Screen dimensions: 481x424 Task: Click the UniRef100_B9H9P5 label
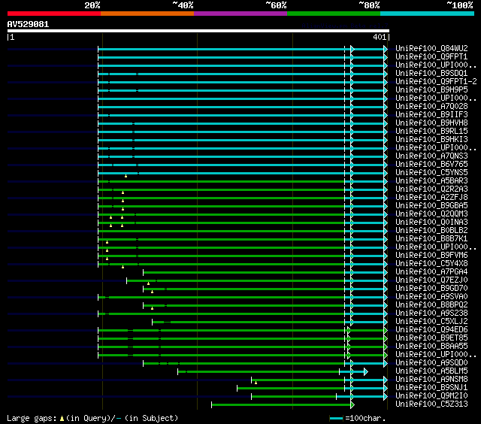(431, 90)
